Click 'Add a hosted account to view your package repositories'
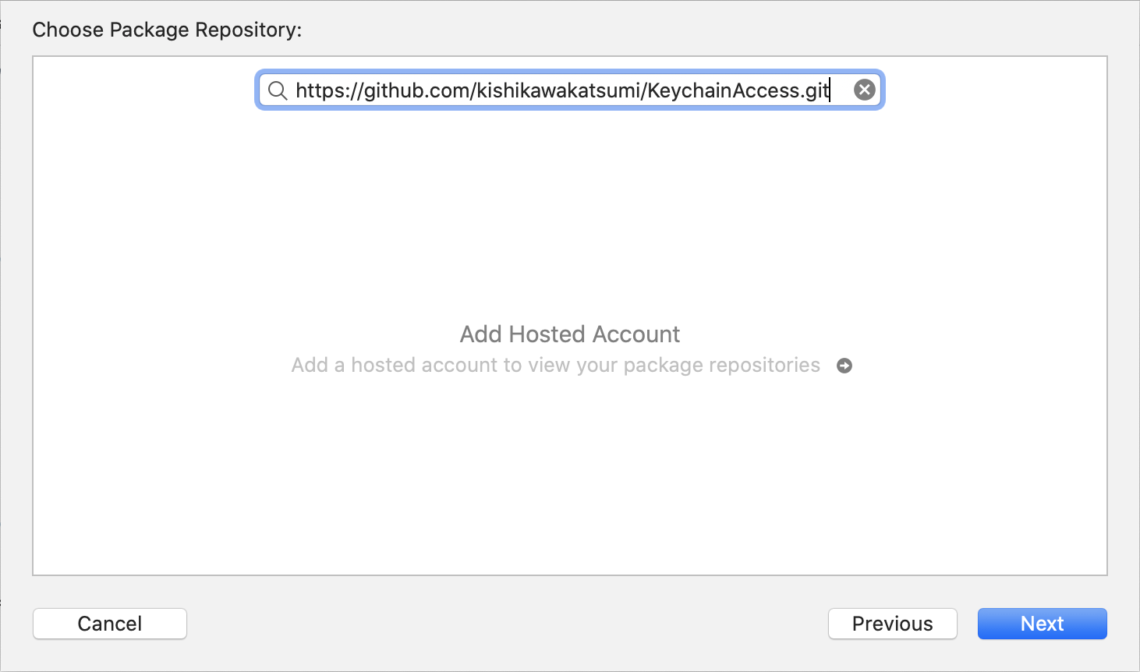This screenshot has height=672, width=1140. click(556, 366)
